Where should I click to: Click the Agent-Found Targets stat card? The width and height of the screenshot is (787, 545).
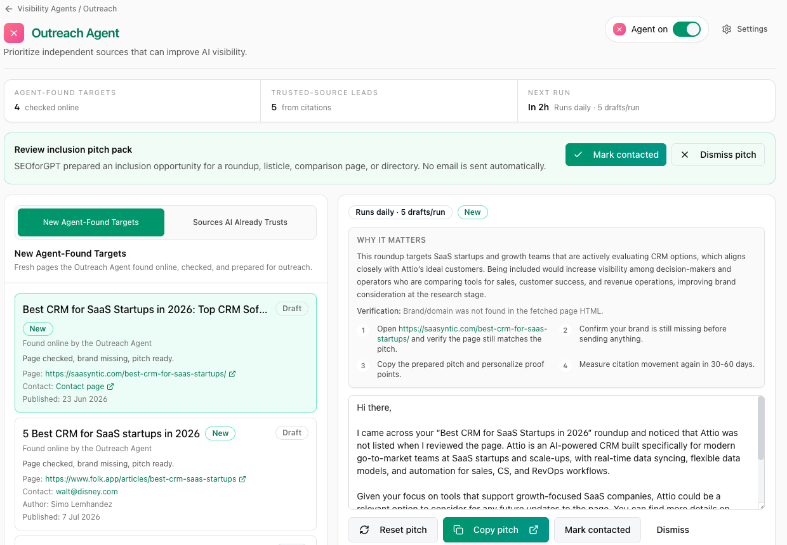pos(132,101)
